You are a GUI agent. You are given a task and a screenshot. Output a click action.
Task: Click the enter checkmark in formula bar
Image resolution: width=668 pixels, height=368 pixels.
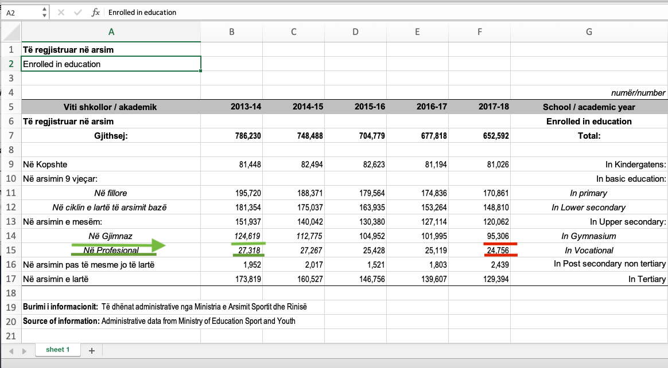tap(78, 12)
